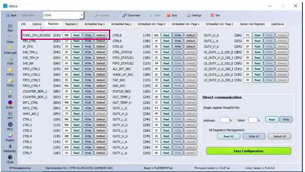Screen dimensions: 305x172
Task: Switch to the Info tab
Action: 23,24
